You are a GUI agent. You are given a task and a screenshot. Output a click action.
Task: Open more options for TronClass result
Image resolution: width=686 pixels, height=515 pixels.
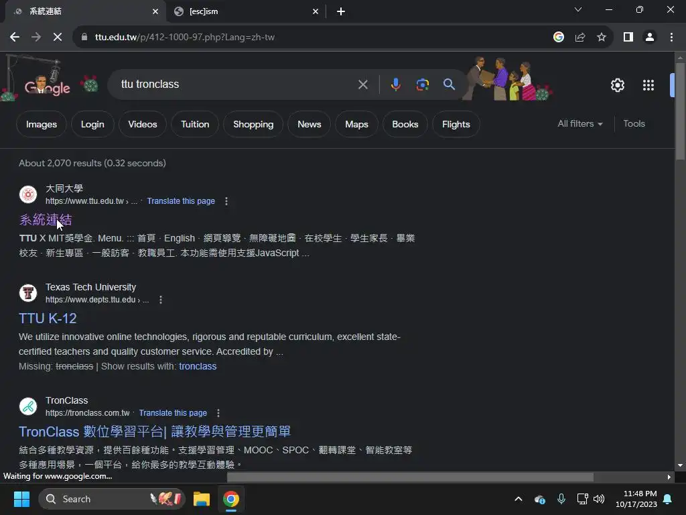point(218,413)
